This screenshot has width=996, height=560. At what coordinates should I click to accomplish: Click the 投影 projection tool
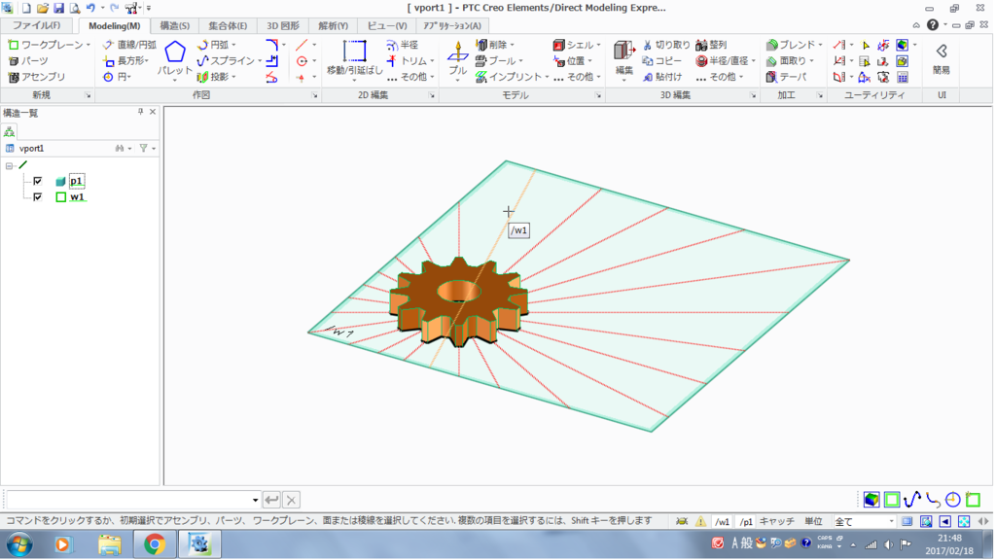(x=213, y=77)
